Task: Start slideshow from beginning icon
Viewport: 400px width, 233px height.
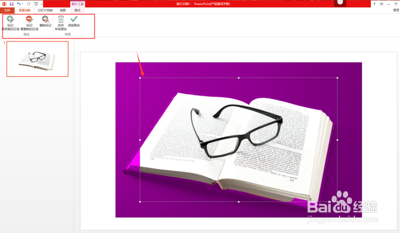Action: tap(36, 4)
